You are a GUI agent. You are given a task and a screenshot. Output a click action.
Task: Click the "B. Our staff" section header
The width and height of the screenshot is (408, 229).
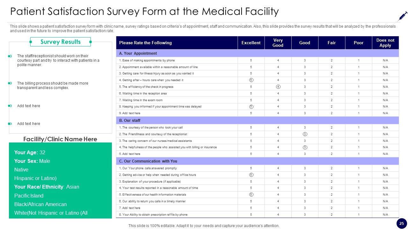pyautogui.click(x=130, y=121)
